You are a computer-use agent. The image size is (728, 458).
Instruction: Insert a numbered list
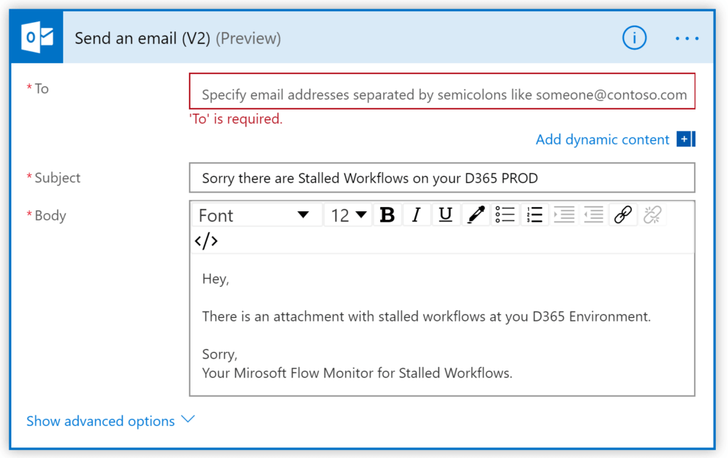click(x=535, y=215)
